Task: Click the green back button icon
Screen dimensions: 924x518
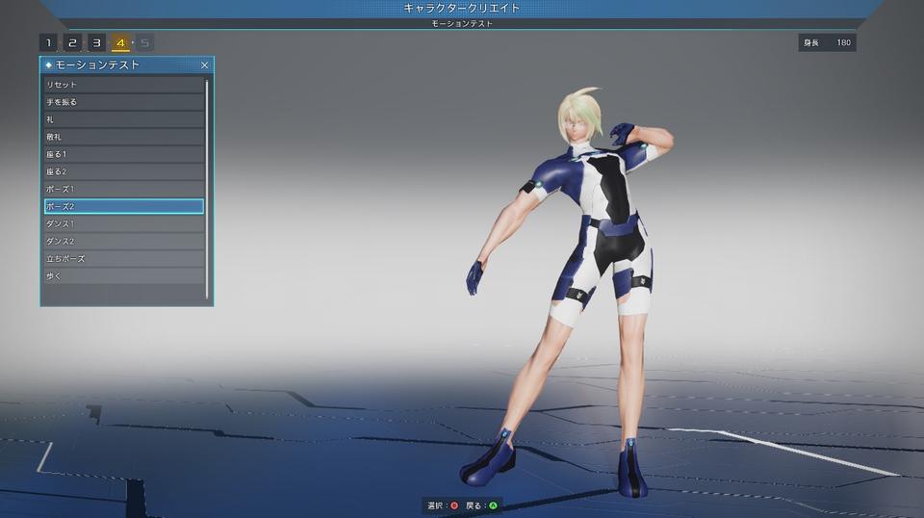Action: coord(493,505)
